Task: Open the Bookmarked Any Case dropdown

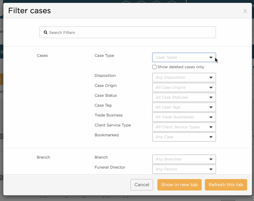Action: 184,137
